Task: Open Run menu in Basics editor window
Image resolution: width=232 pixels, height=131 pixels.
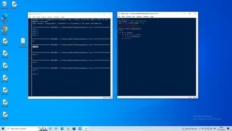Action: [x=134, y=17]
